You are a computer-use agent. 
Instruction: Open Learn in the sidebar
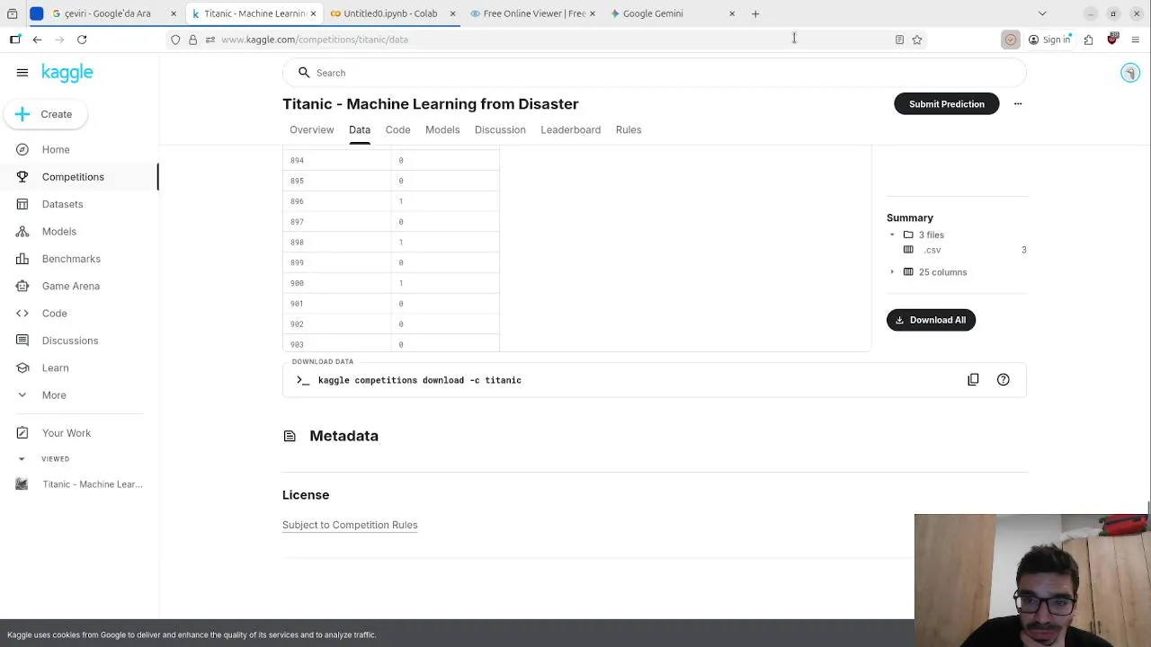(x=55, y=368)
